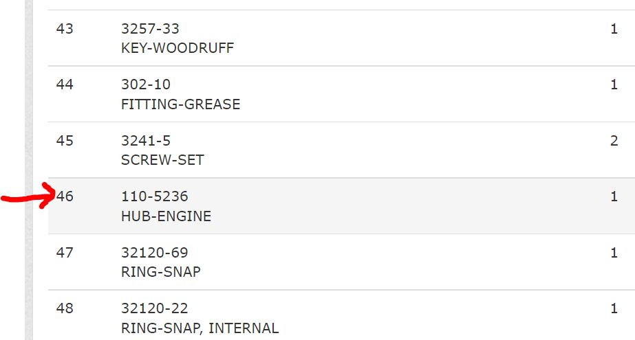Click reference number 44
The height and width of the screenshot is (340, 635).
(x=65, y=84)
